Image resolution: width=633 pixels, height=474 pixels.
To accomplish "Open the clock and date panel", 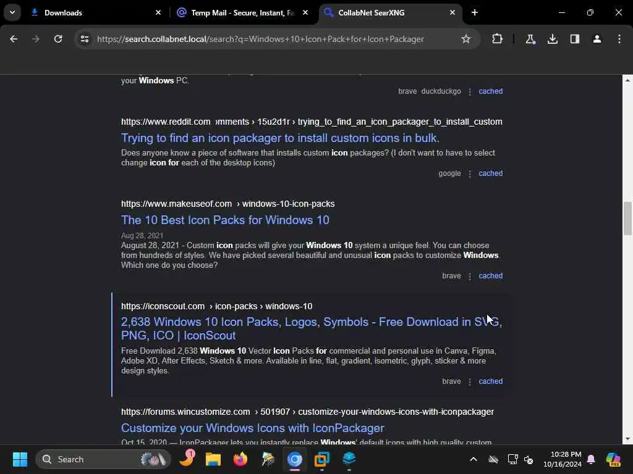I will pos(562,459).
